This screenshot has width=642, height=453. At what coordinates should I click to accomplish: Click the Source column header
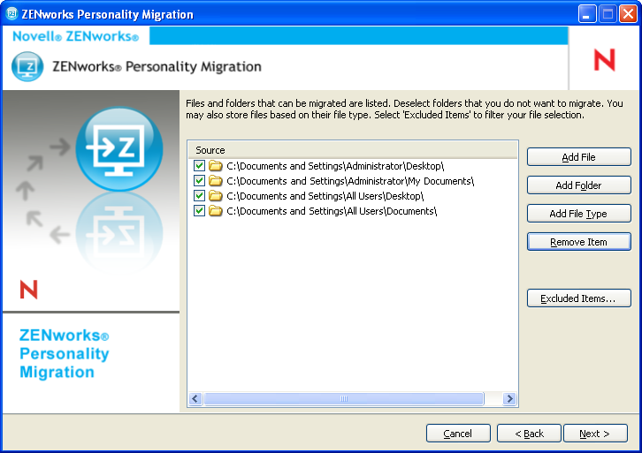coord(353,150)
